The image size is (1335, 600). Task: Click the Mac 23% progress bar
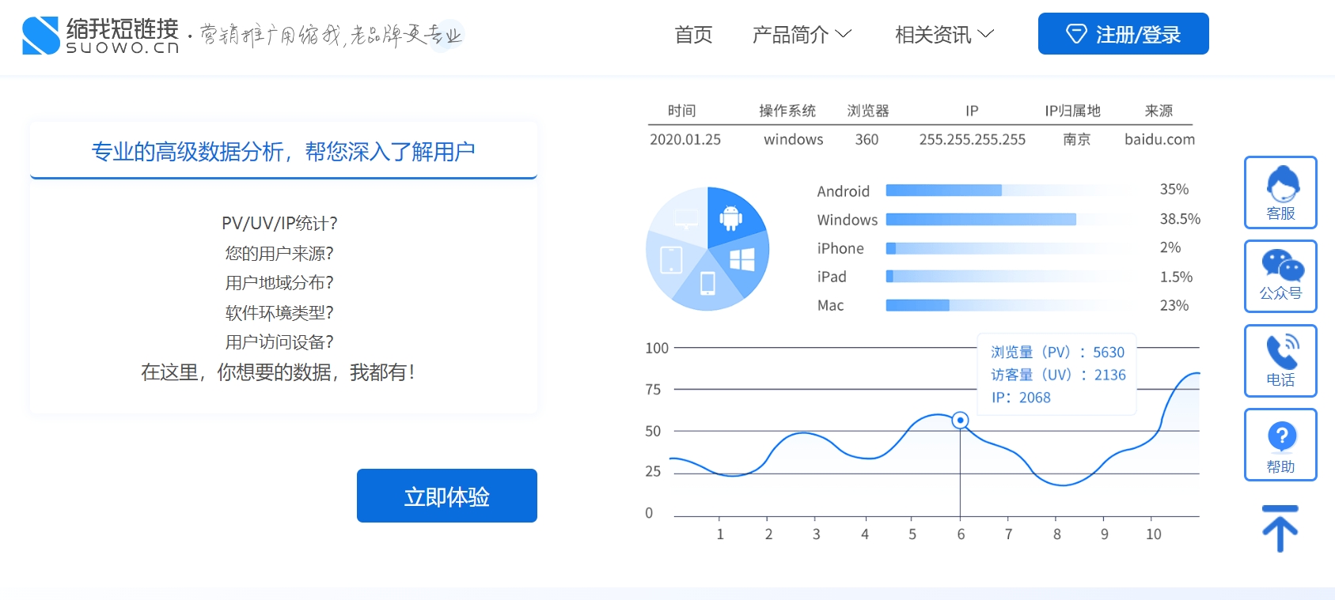[x=917, y=306]
